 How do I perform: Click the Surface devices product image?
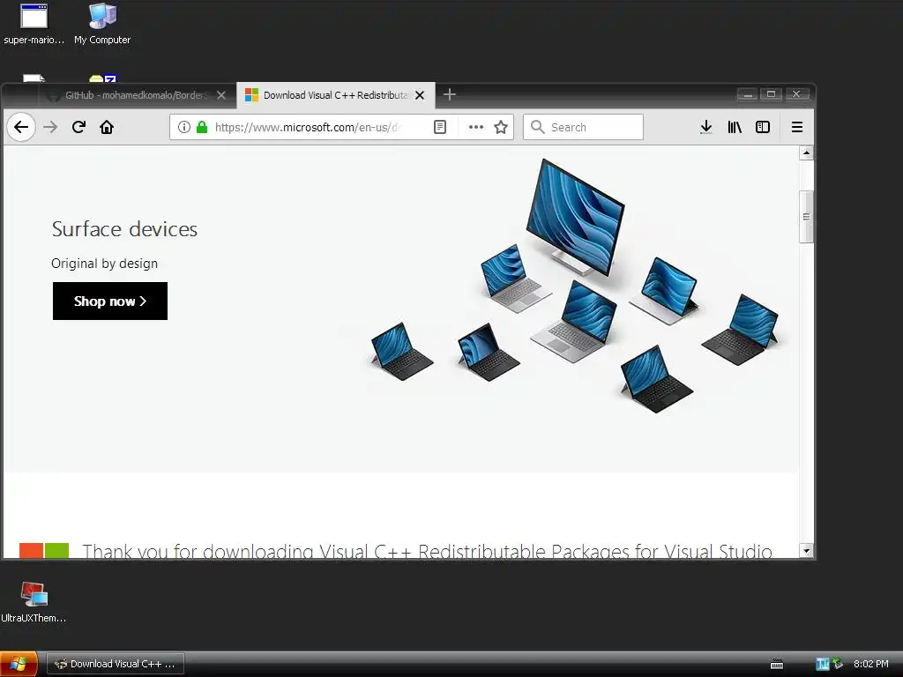(576, 286)
